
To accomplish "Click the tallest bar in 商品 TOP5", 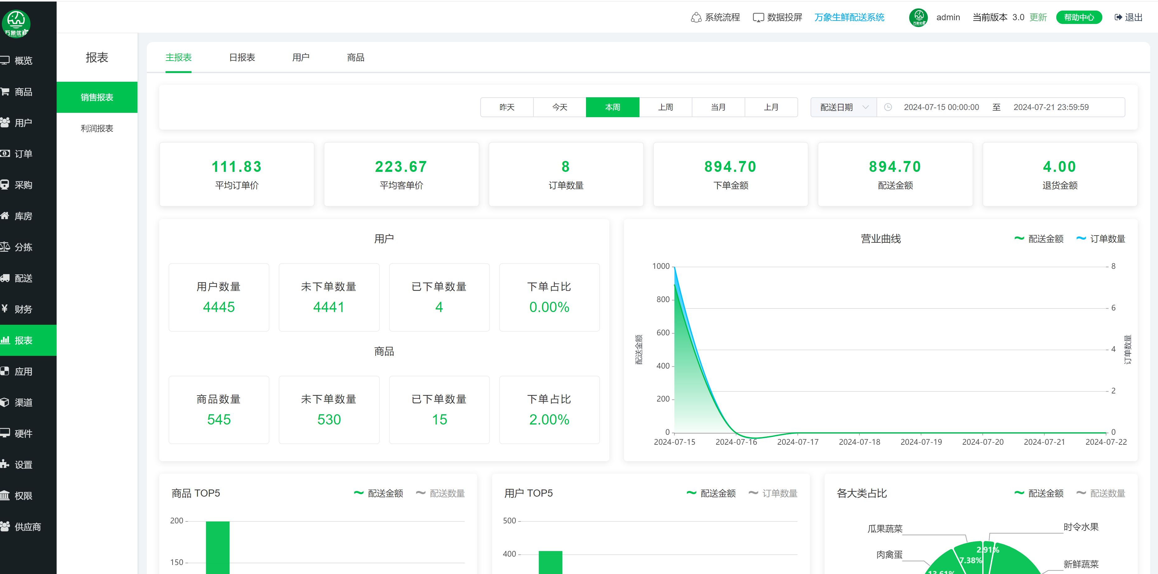I will point(218,548).
